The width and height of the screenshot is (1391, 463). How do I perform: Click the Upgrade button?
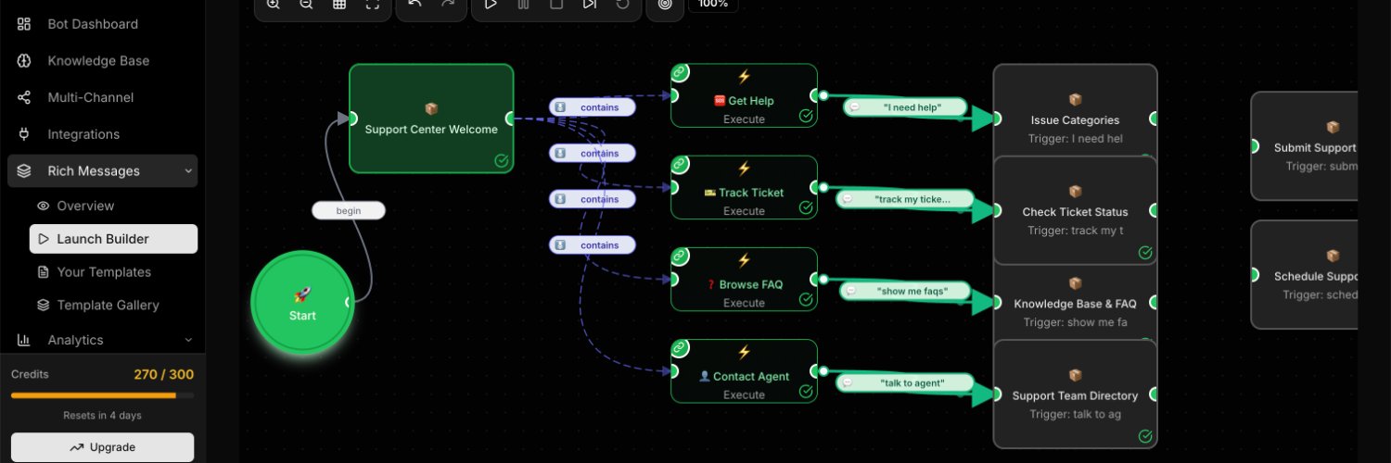tap(102, 447)
